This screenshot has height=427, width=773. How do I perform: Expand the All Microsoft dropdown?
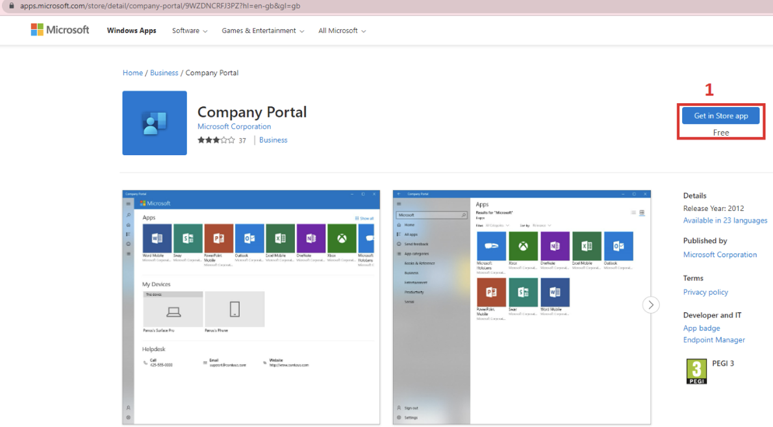coord(342,30)
